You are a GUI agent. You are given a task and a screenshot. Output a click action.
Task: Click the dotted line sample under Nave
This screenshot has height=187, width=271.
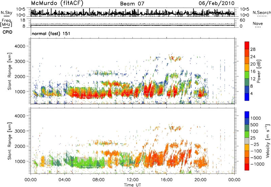[x=258, y=27]
